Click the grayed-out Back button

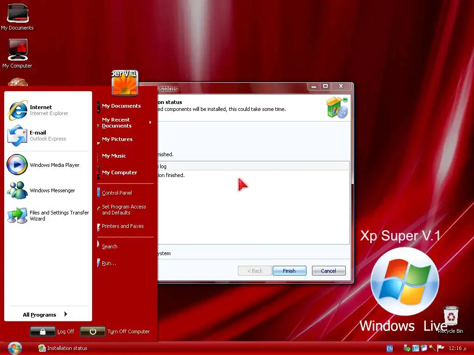[255, 271]
